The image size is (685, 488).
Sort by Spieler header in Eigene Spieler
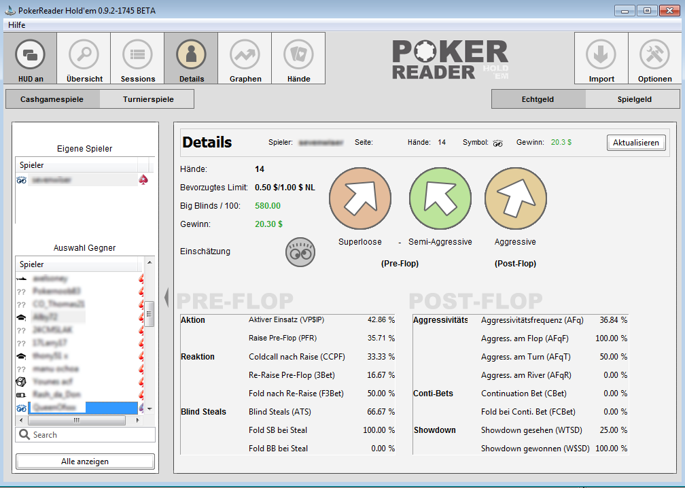click(x=77, y=165)
